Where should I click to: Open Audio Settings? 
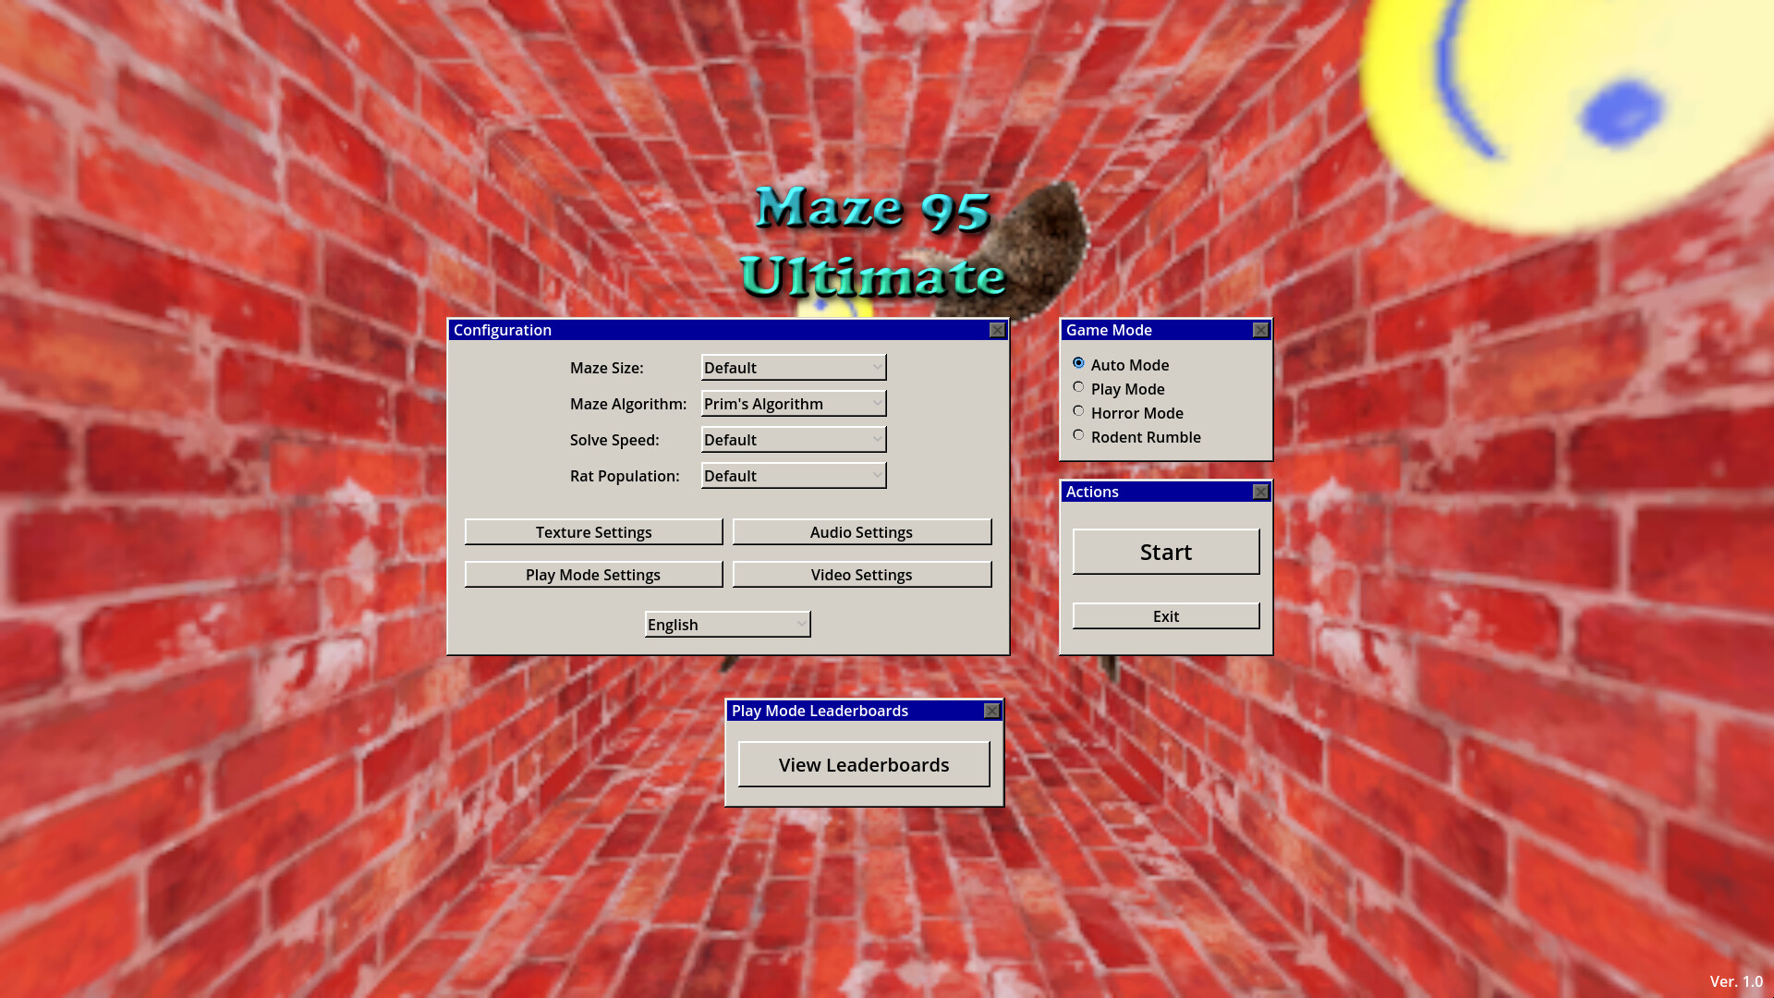[862, 532]
